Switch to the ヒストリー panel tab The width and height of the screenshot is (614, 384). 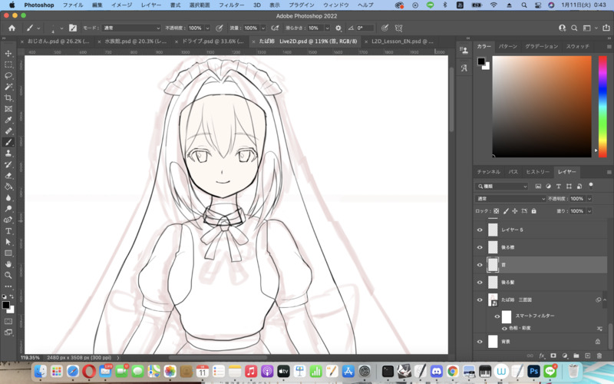(x=537, y=172)
